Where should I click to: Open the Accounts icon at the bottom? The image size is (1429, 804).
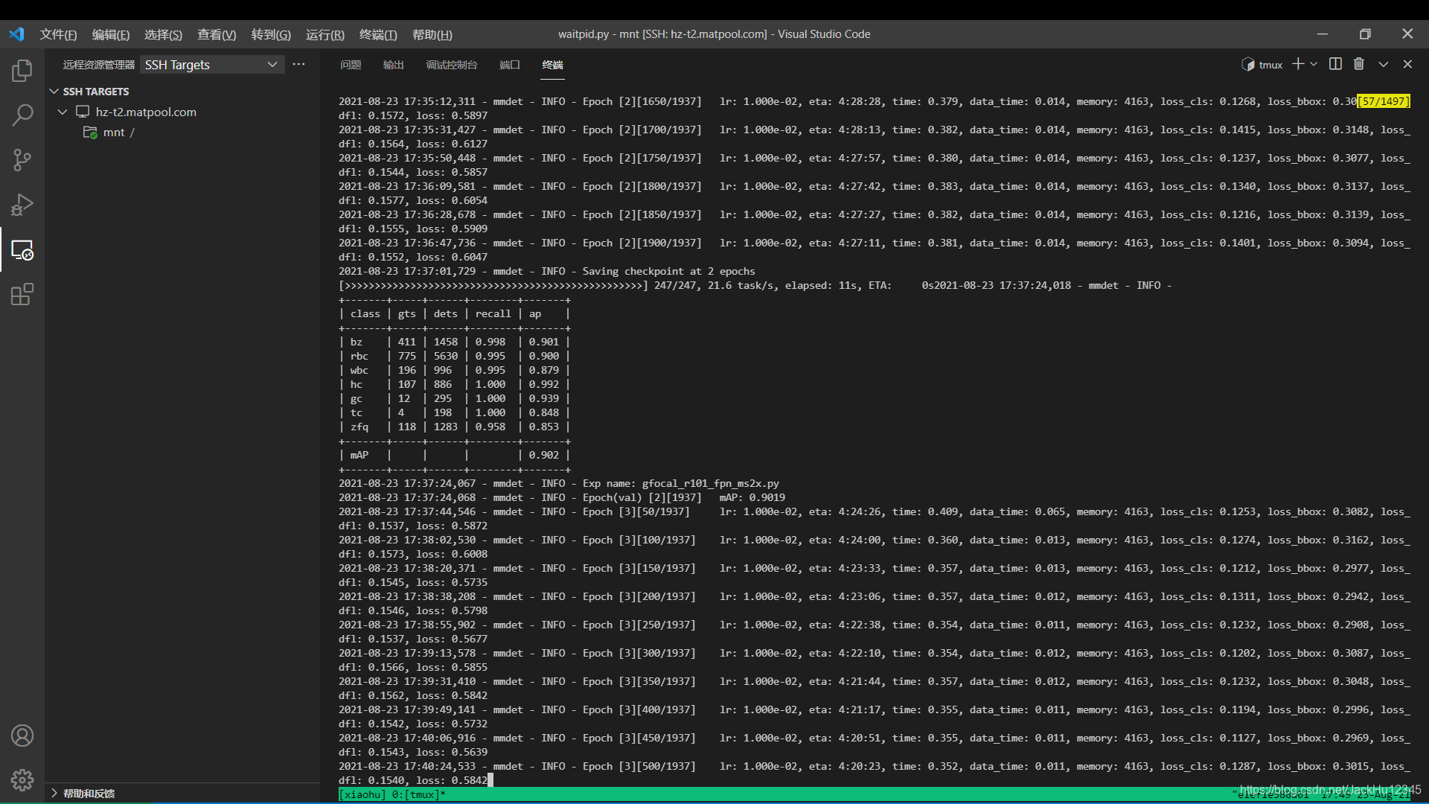click(x=22, y=736)
